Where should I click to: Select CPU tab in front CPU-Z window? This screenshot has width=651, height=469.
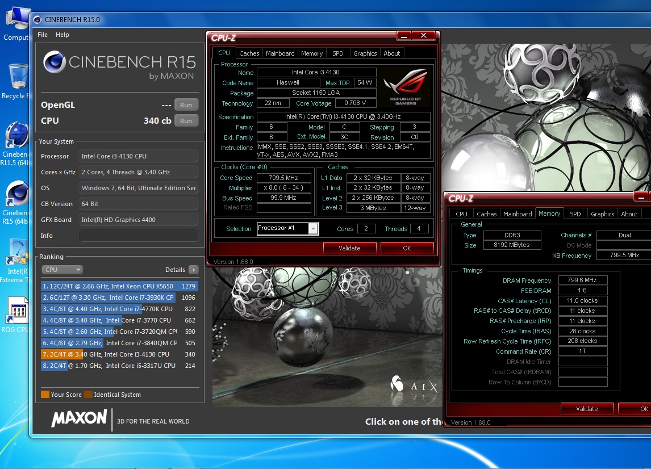click(224, 53)
